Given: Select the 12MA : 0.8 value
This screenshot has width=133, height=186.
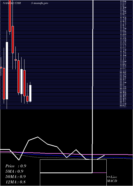Looking at the screenshot, I should tap(15, 182).
